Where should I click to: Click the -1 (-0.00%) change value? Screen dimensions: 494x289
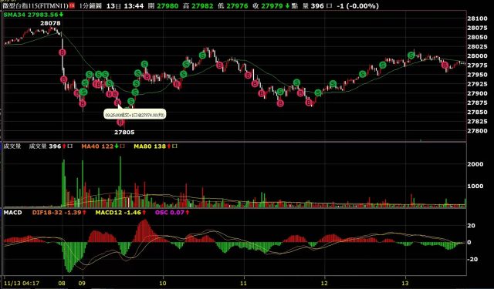(357, 5)
